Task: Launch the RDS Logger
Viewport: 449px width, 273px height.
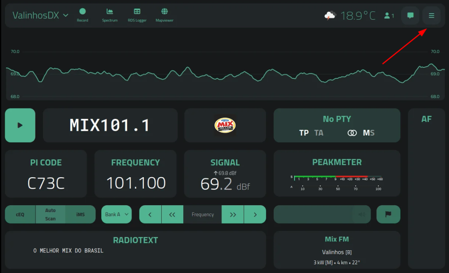Action: (x=137, y=15)
